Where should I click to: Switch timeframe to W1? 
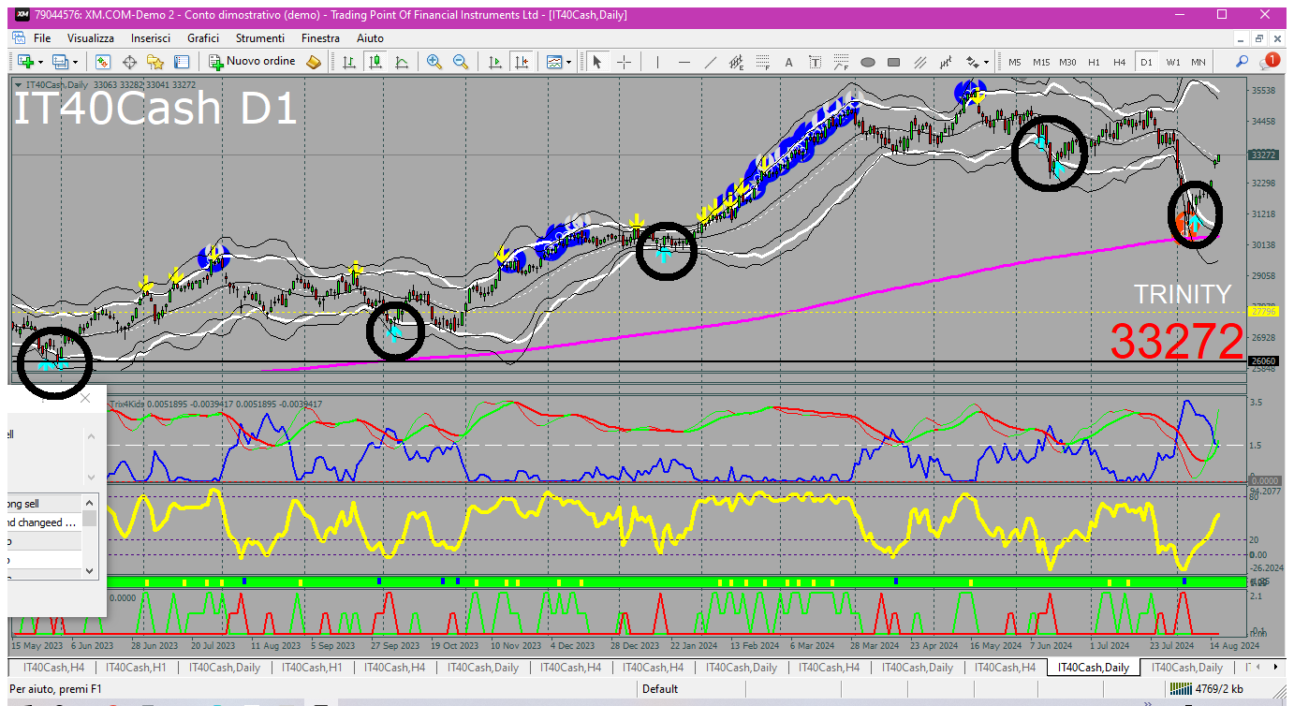tap(1173, 62)
